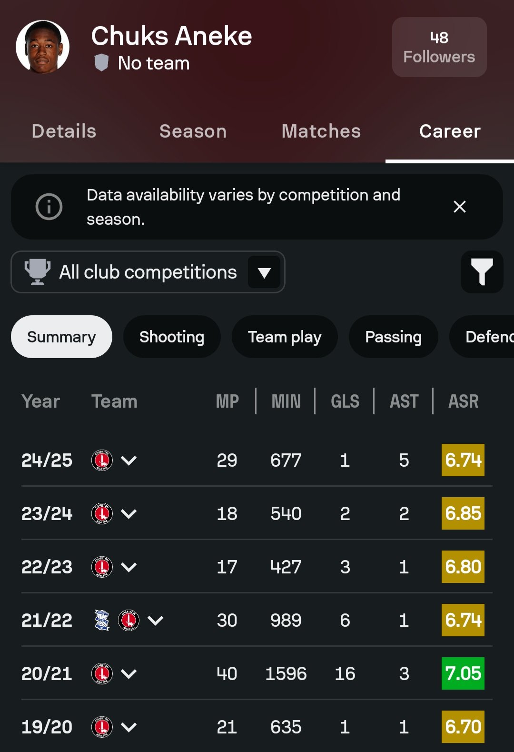Tap the No team shield icon
The height and width of the screenshot is (752, 514).
pos(101,63)
